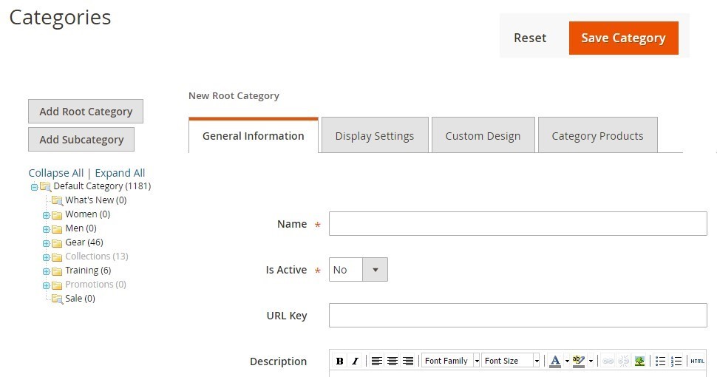Viewport: 717px width, 377px height.
Task: Align description text to the right
Action: [408, 361]
